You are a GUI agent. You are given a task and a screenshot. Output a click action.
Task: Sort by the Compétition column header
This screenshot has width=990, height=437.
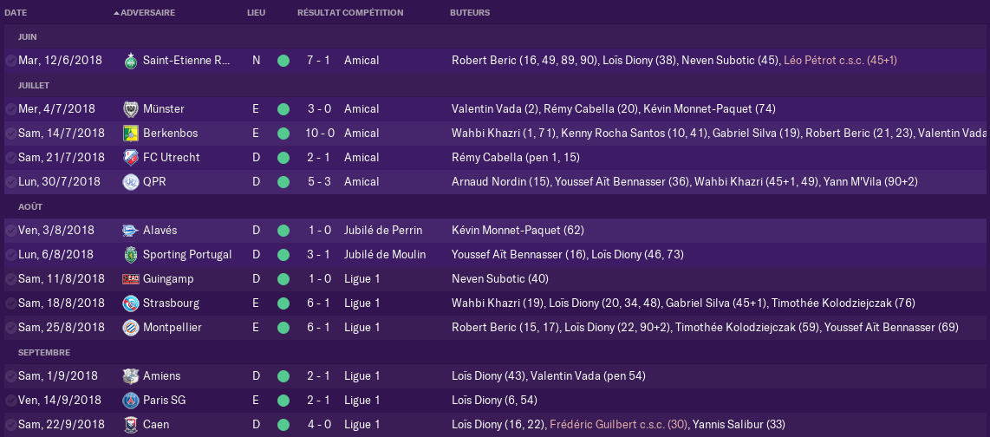click(x=373, y=13)
